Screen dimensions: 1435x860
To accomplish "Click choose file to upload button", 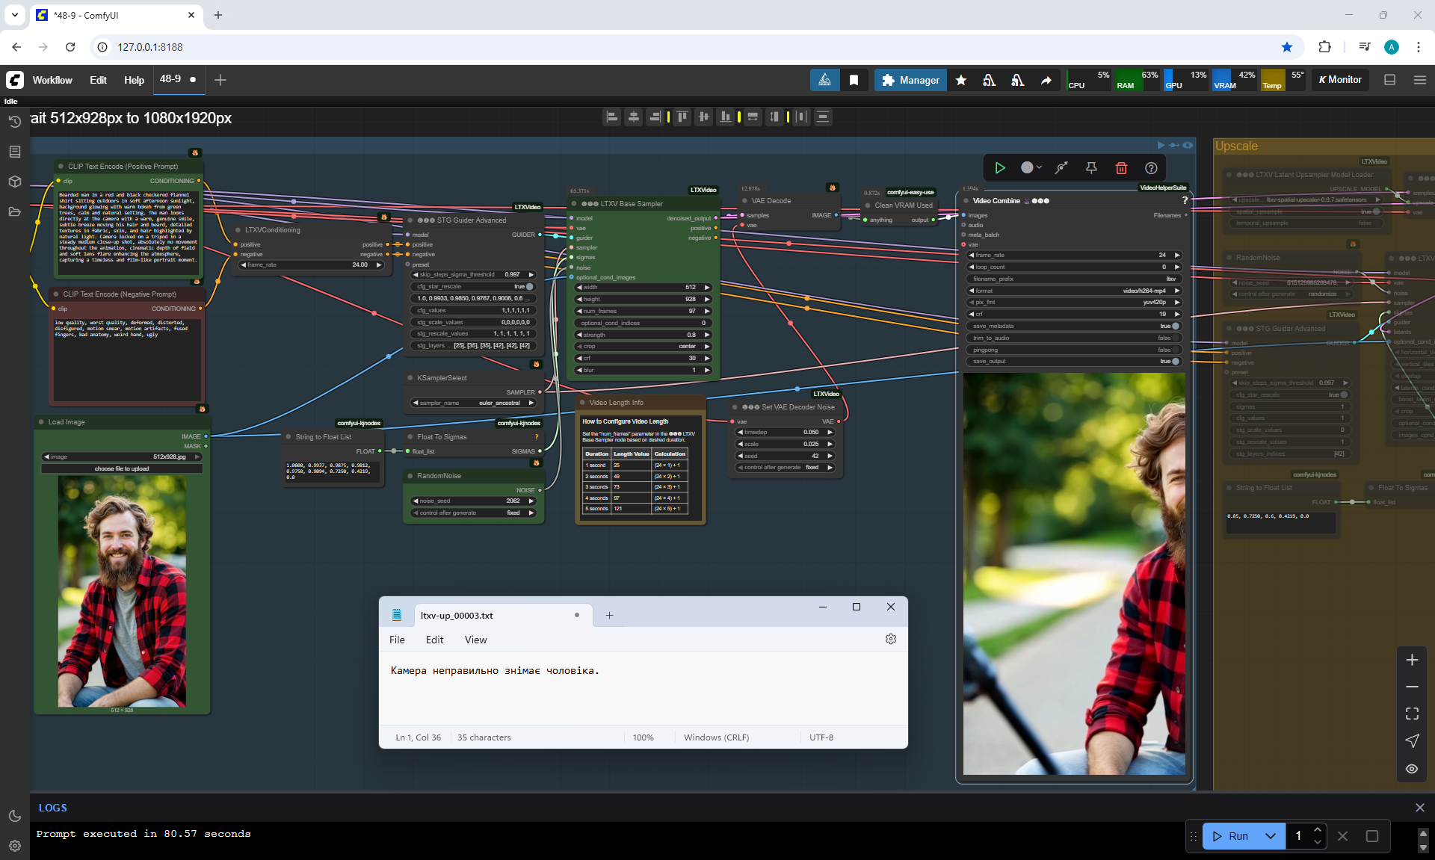I will click(x=122, y=468).
